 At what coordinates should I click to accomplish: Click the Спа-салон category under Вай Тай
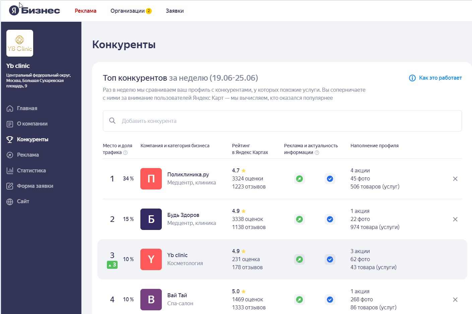[x=180, y=303]
